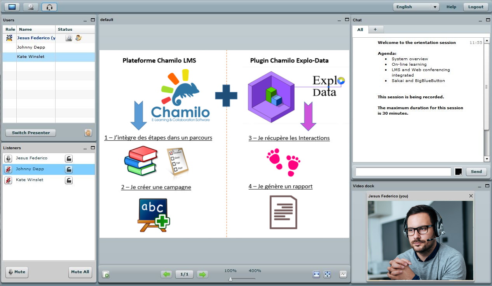
Task: Click the Switch Presenter button
Action: tap(30, 133)
